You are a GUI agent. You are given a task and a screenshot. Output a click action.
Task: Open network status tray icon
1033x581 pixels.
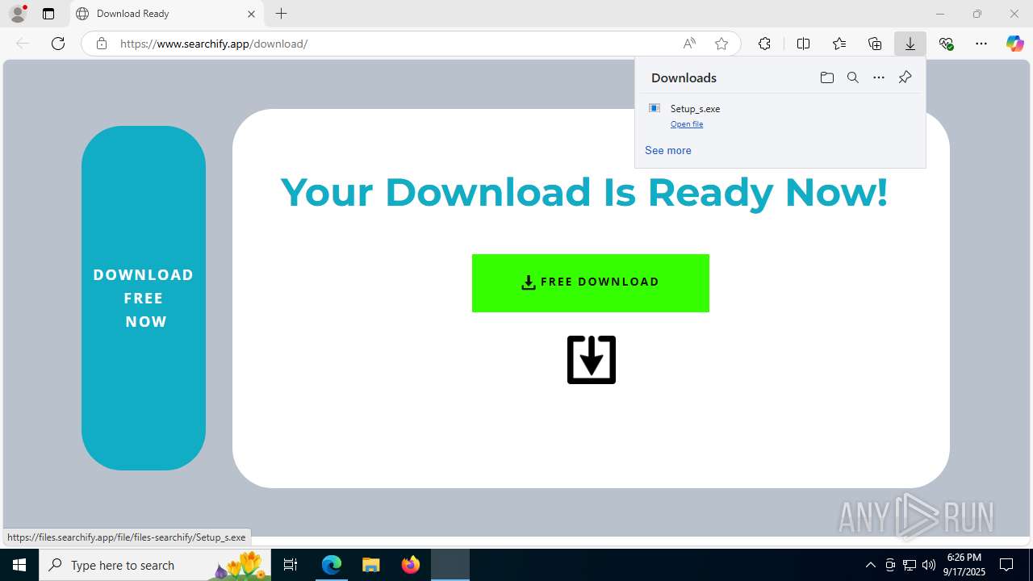tap(910, 565)
